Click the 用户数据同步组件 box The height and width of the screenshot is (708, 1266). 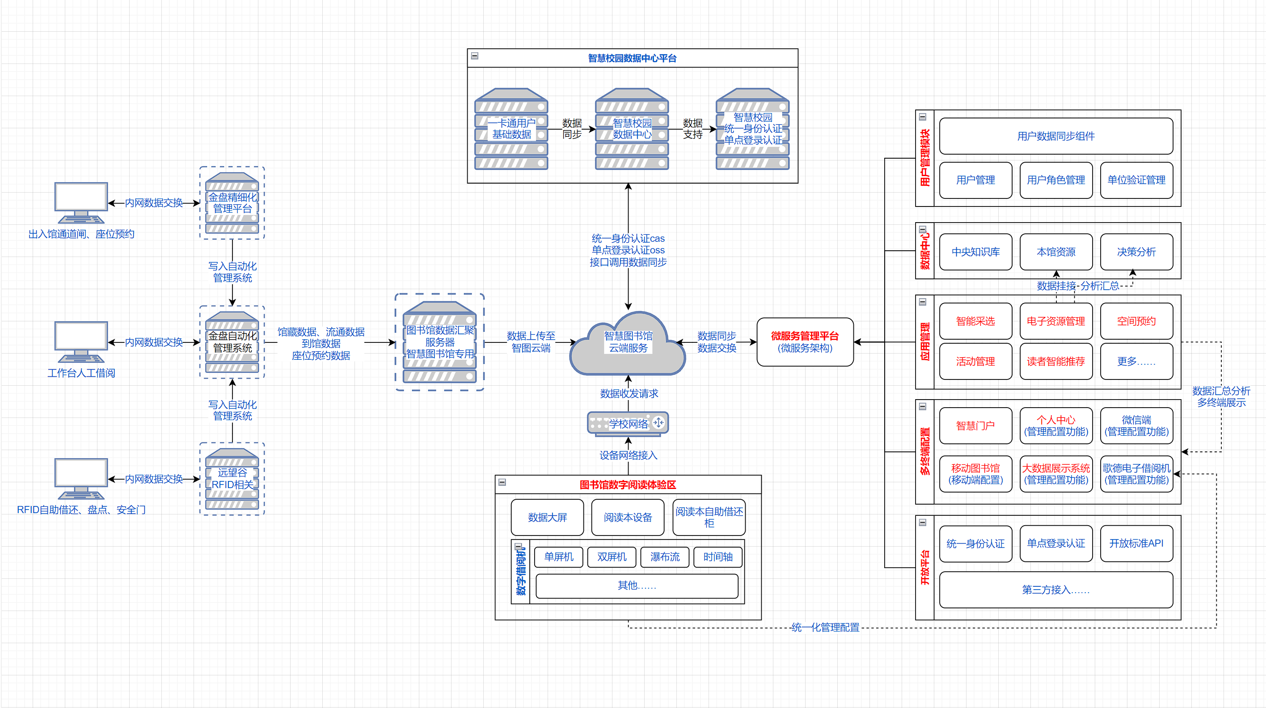click(x=1055, y=136)
